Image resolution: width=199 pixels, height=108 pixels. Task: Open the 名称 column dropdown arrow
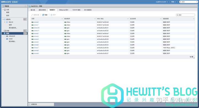coord(62,19)
